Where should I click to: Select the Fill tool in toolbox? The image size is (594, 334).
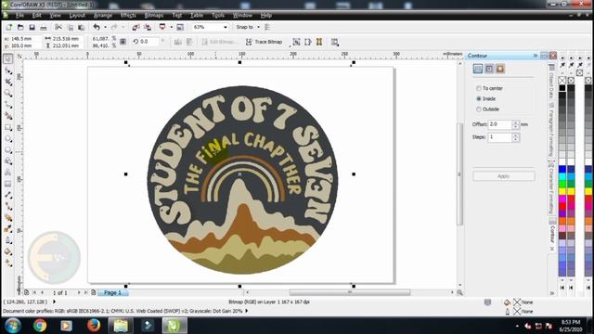coord(8,251)
